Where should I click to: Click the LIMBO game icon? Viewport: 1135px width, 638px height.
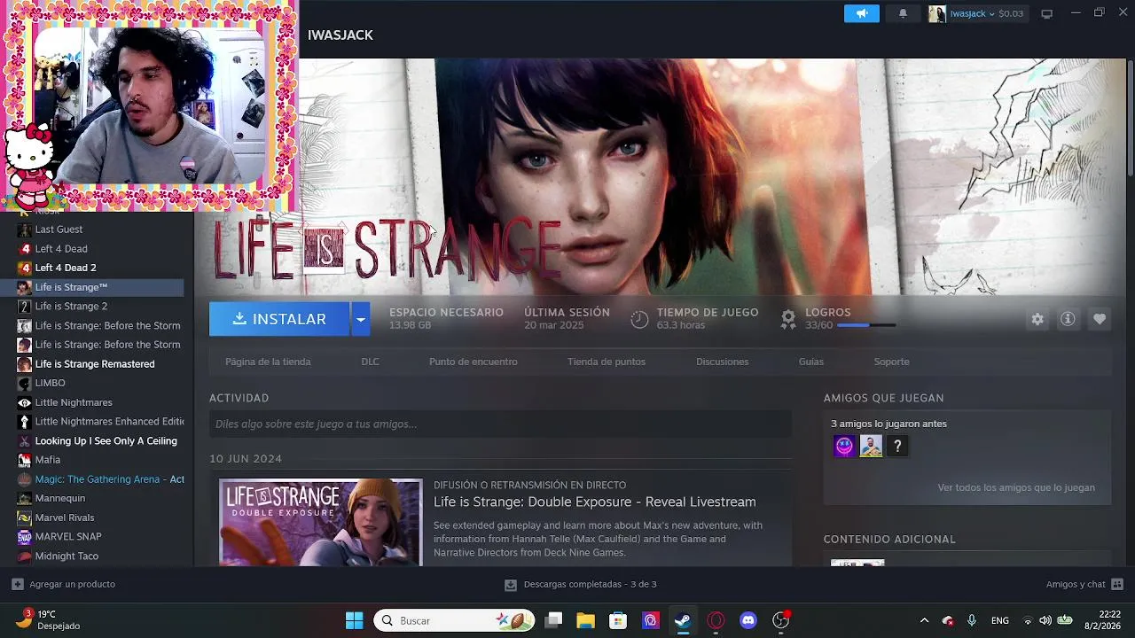pos(25,383)
